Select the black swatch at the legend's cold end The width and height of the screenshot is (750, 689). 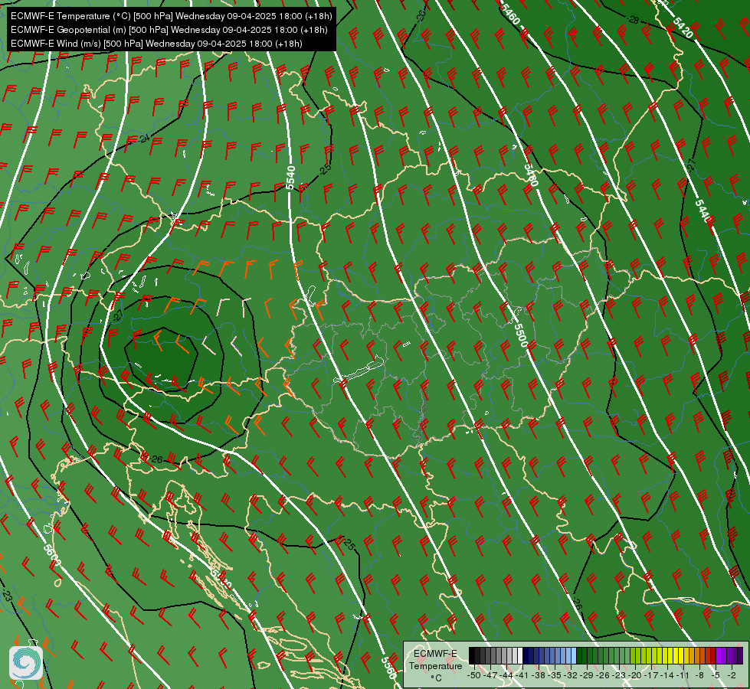472,656
